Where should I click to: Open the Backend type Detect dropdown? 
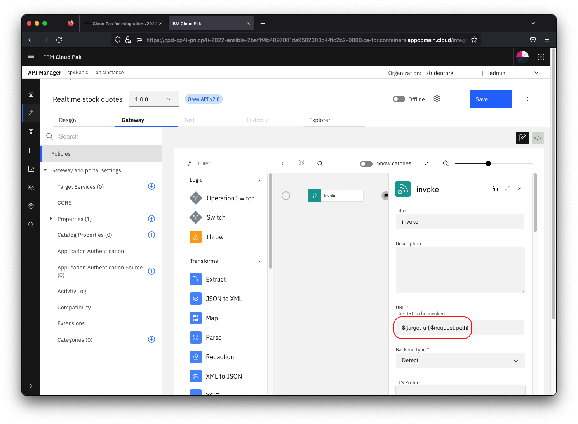pyautogui.click(x=460, y=360)
